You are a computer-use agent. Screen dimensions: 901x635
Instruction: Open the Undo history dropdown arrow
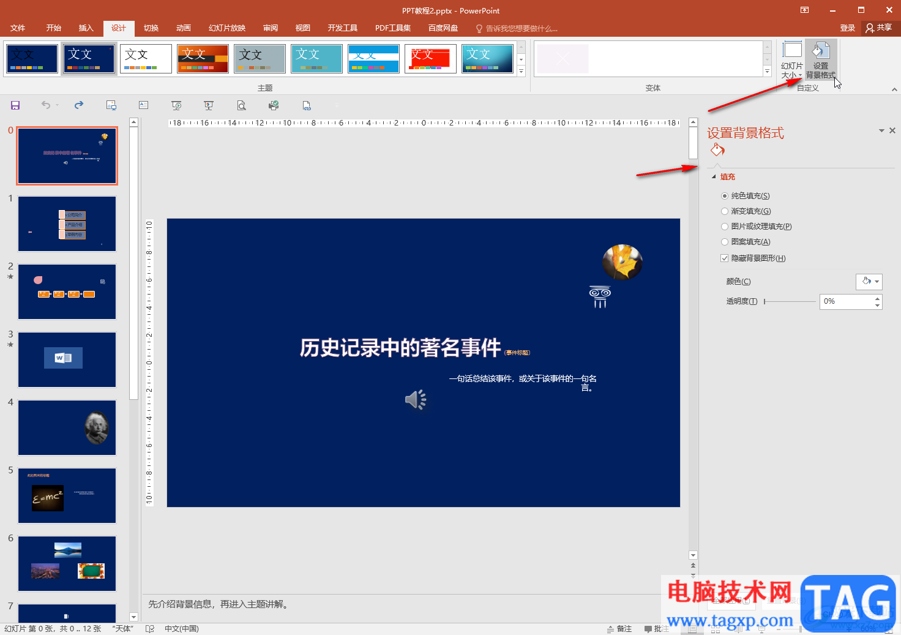57,105
